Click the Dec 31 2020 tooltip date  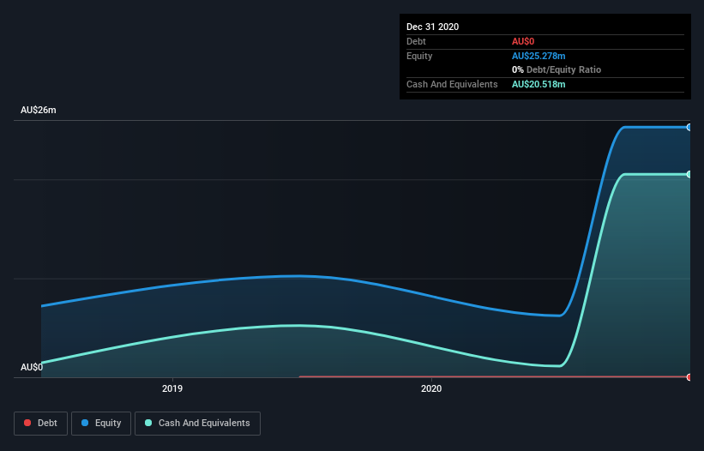[x=432, y=27]
